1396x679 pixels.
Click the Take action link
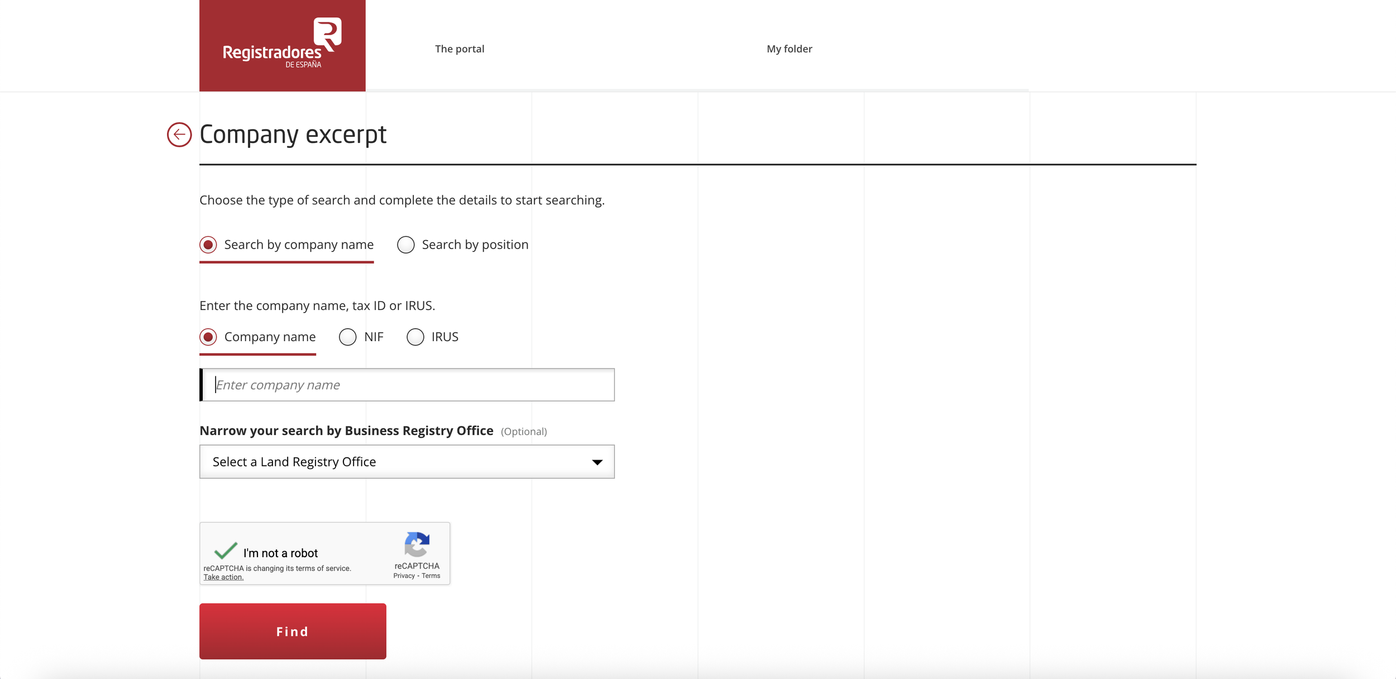(223, 576)
